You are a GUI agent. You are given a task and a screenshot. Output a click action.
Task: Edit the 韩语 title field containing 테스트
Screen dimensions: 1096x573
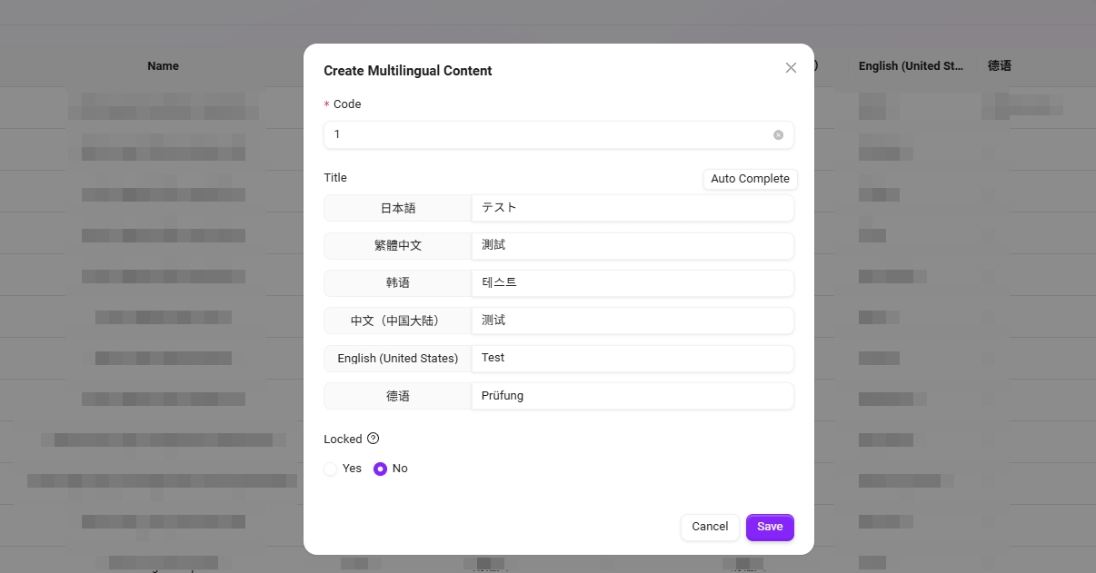[x=633, y=283]
